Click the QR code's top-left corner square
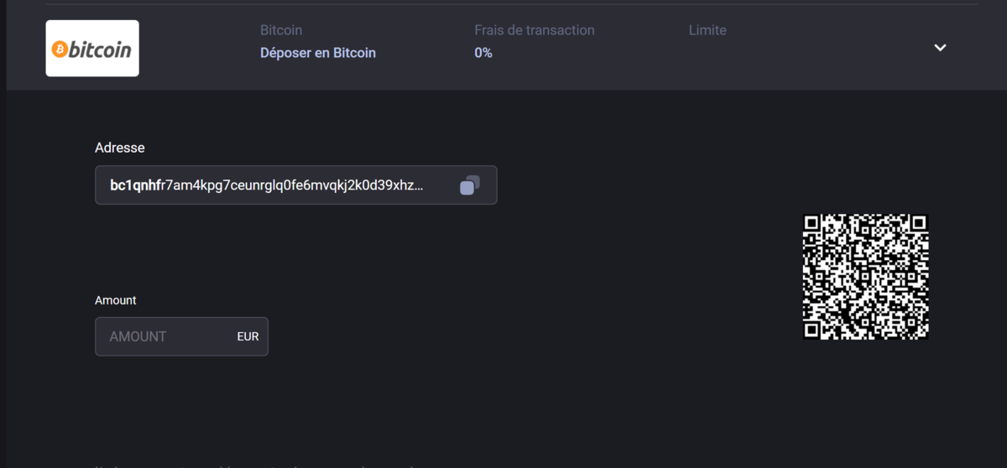Image resolution: width=1007 pixels, height=468 pixels. (x=811, y=223)
